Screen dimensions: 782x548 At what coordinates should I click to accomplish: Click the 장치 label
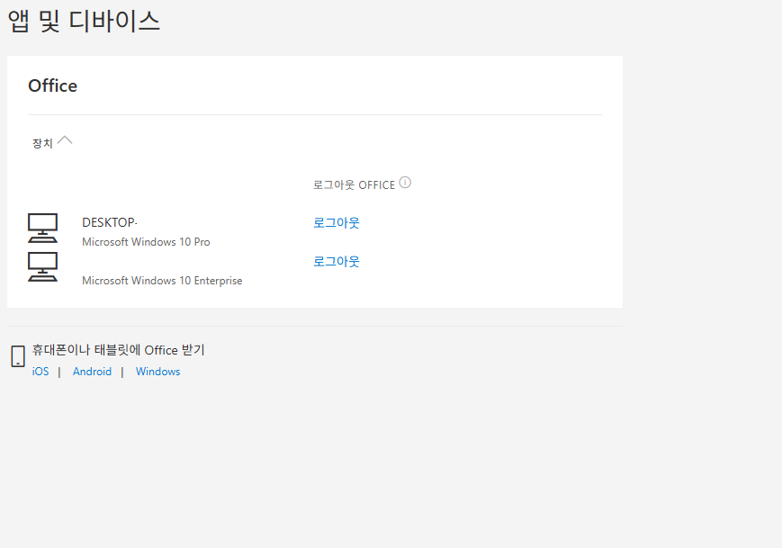42,144
